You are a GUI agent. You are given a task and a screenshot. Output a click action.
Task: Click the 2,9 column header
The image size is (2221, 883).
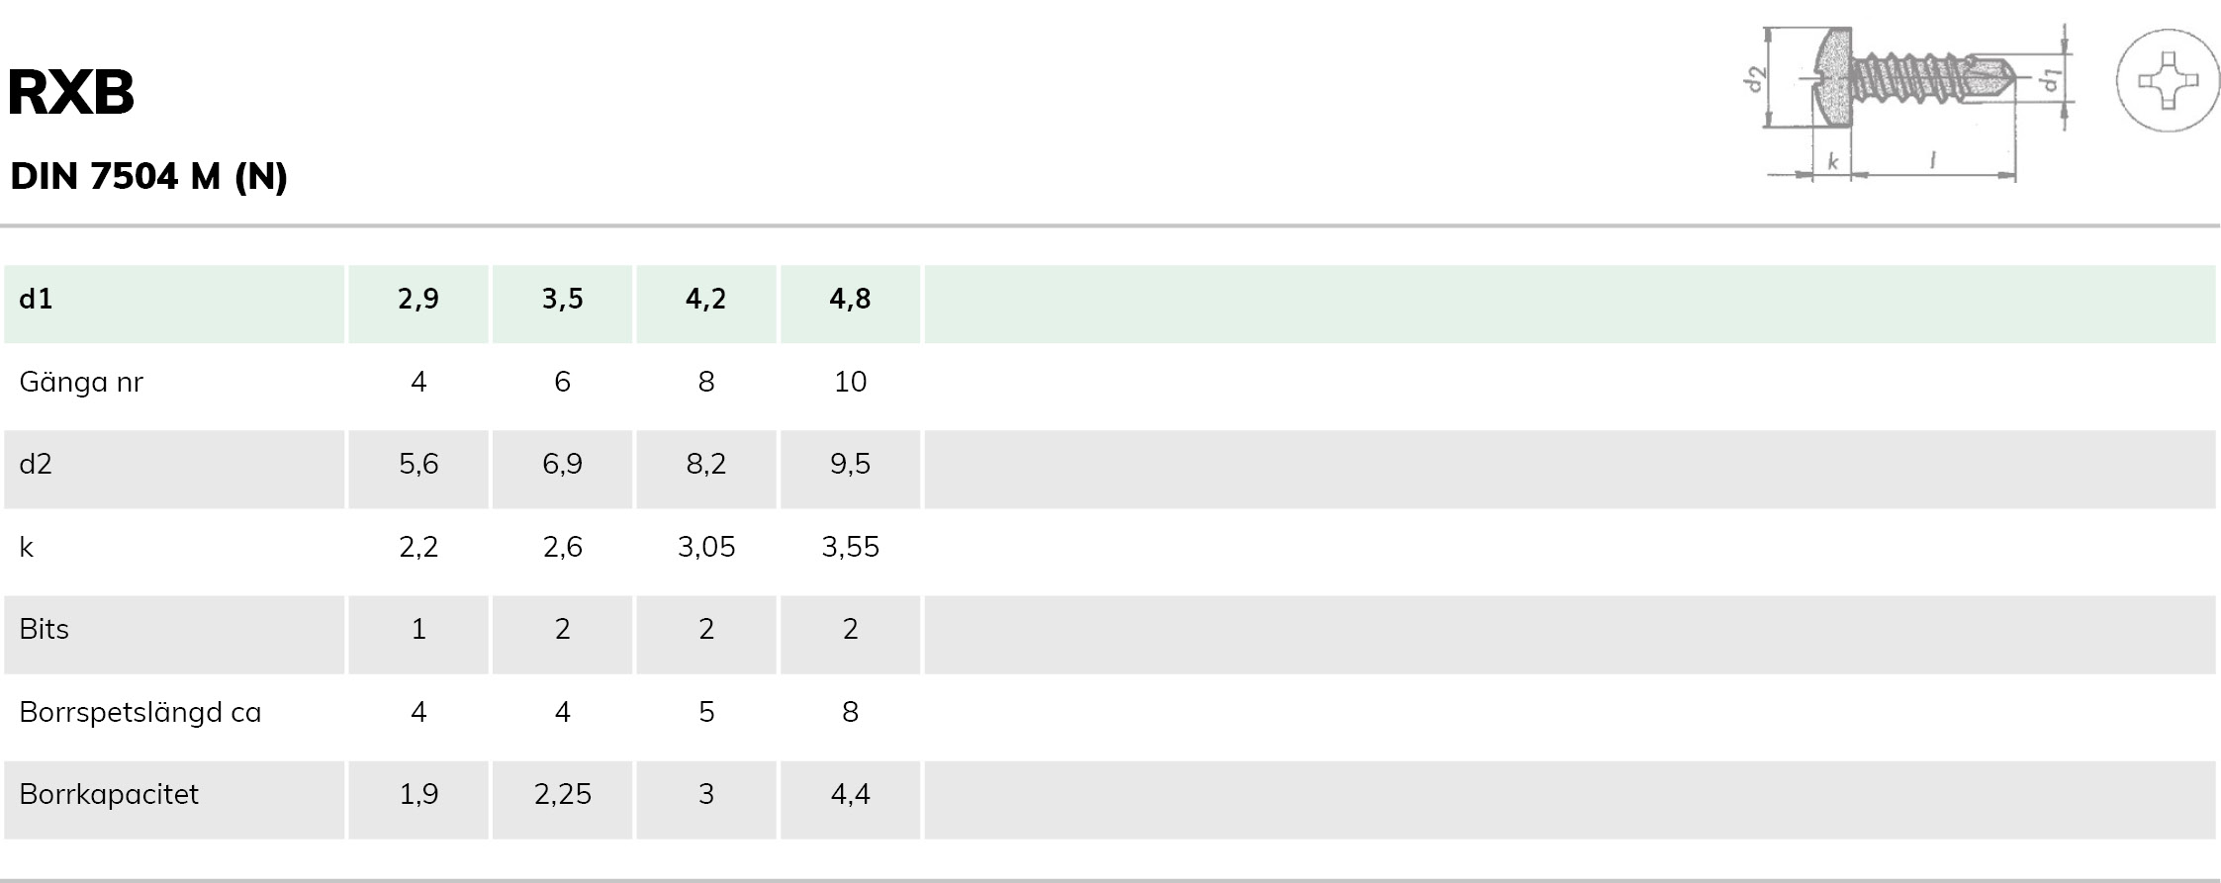coord(418,299)
